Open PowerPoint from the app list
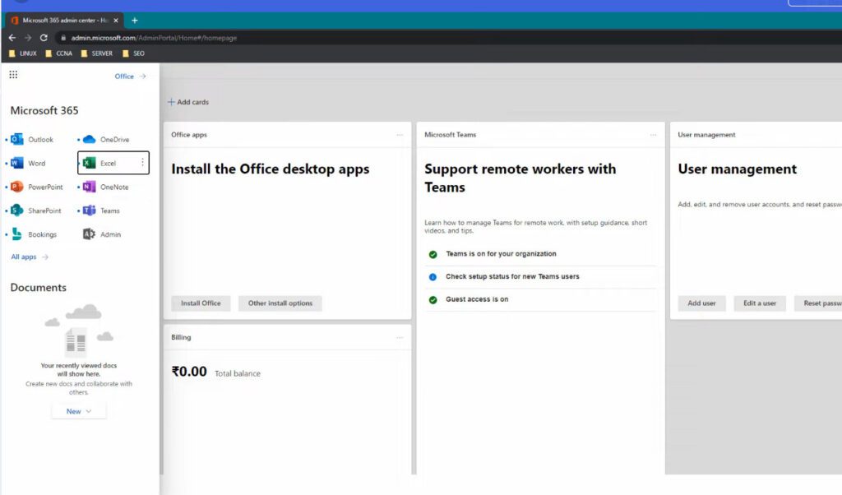The width and height of the screenshot is (842, 495). (x=36, y=187)
